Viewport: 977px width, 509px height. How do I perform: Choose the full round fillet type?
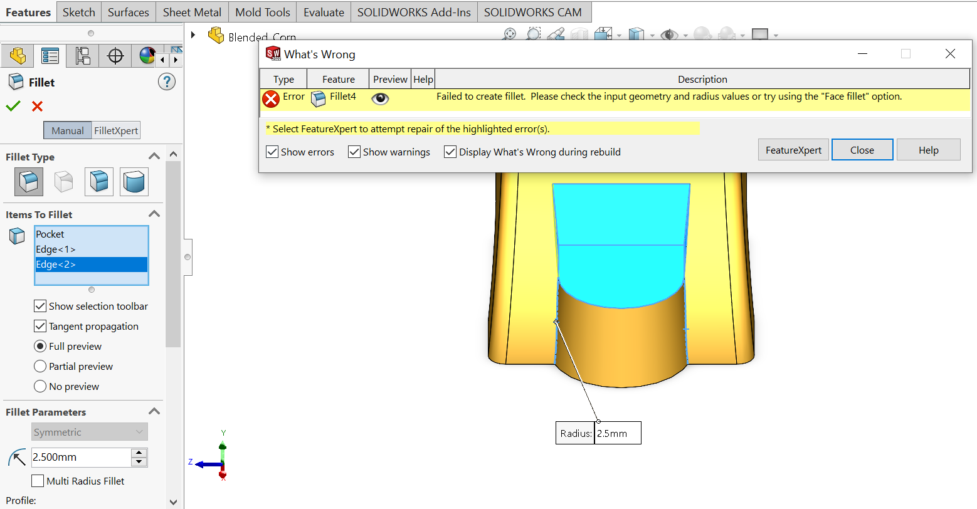coord(134,182)
